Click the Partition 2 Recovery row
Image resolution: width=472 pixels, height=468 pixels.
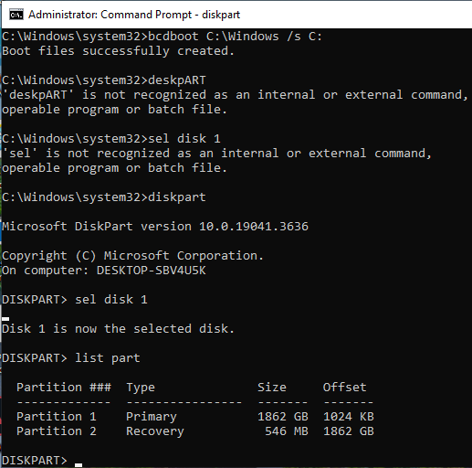coord(195,431)
